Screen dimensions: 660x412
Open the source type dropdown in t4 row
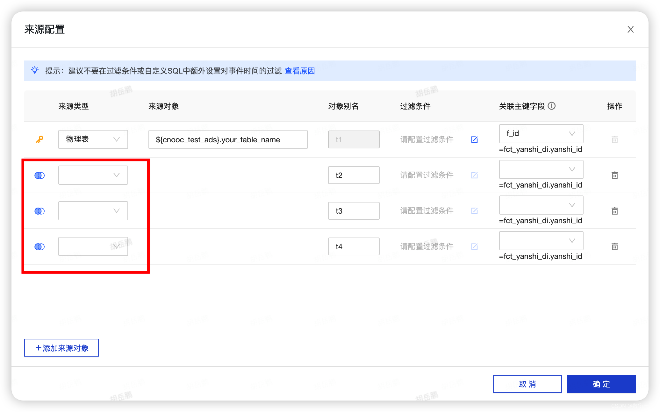[93, 246]
